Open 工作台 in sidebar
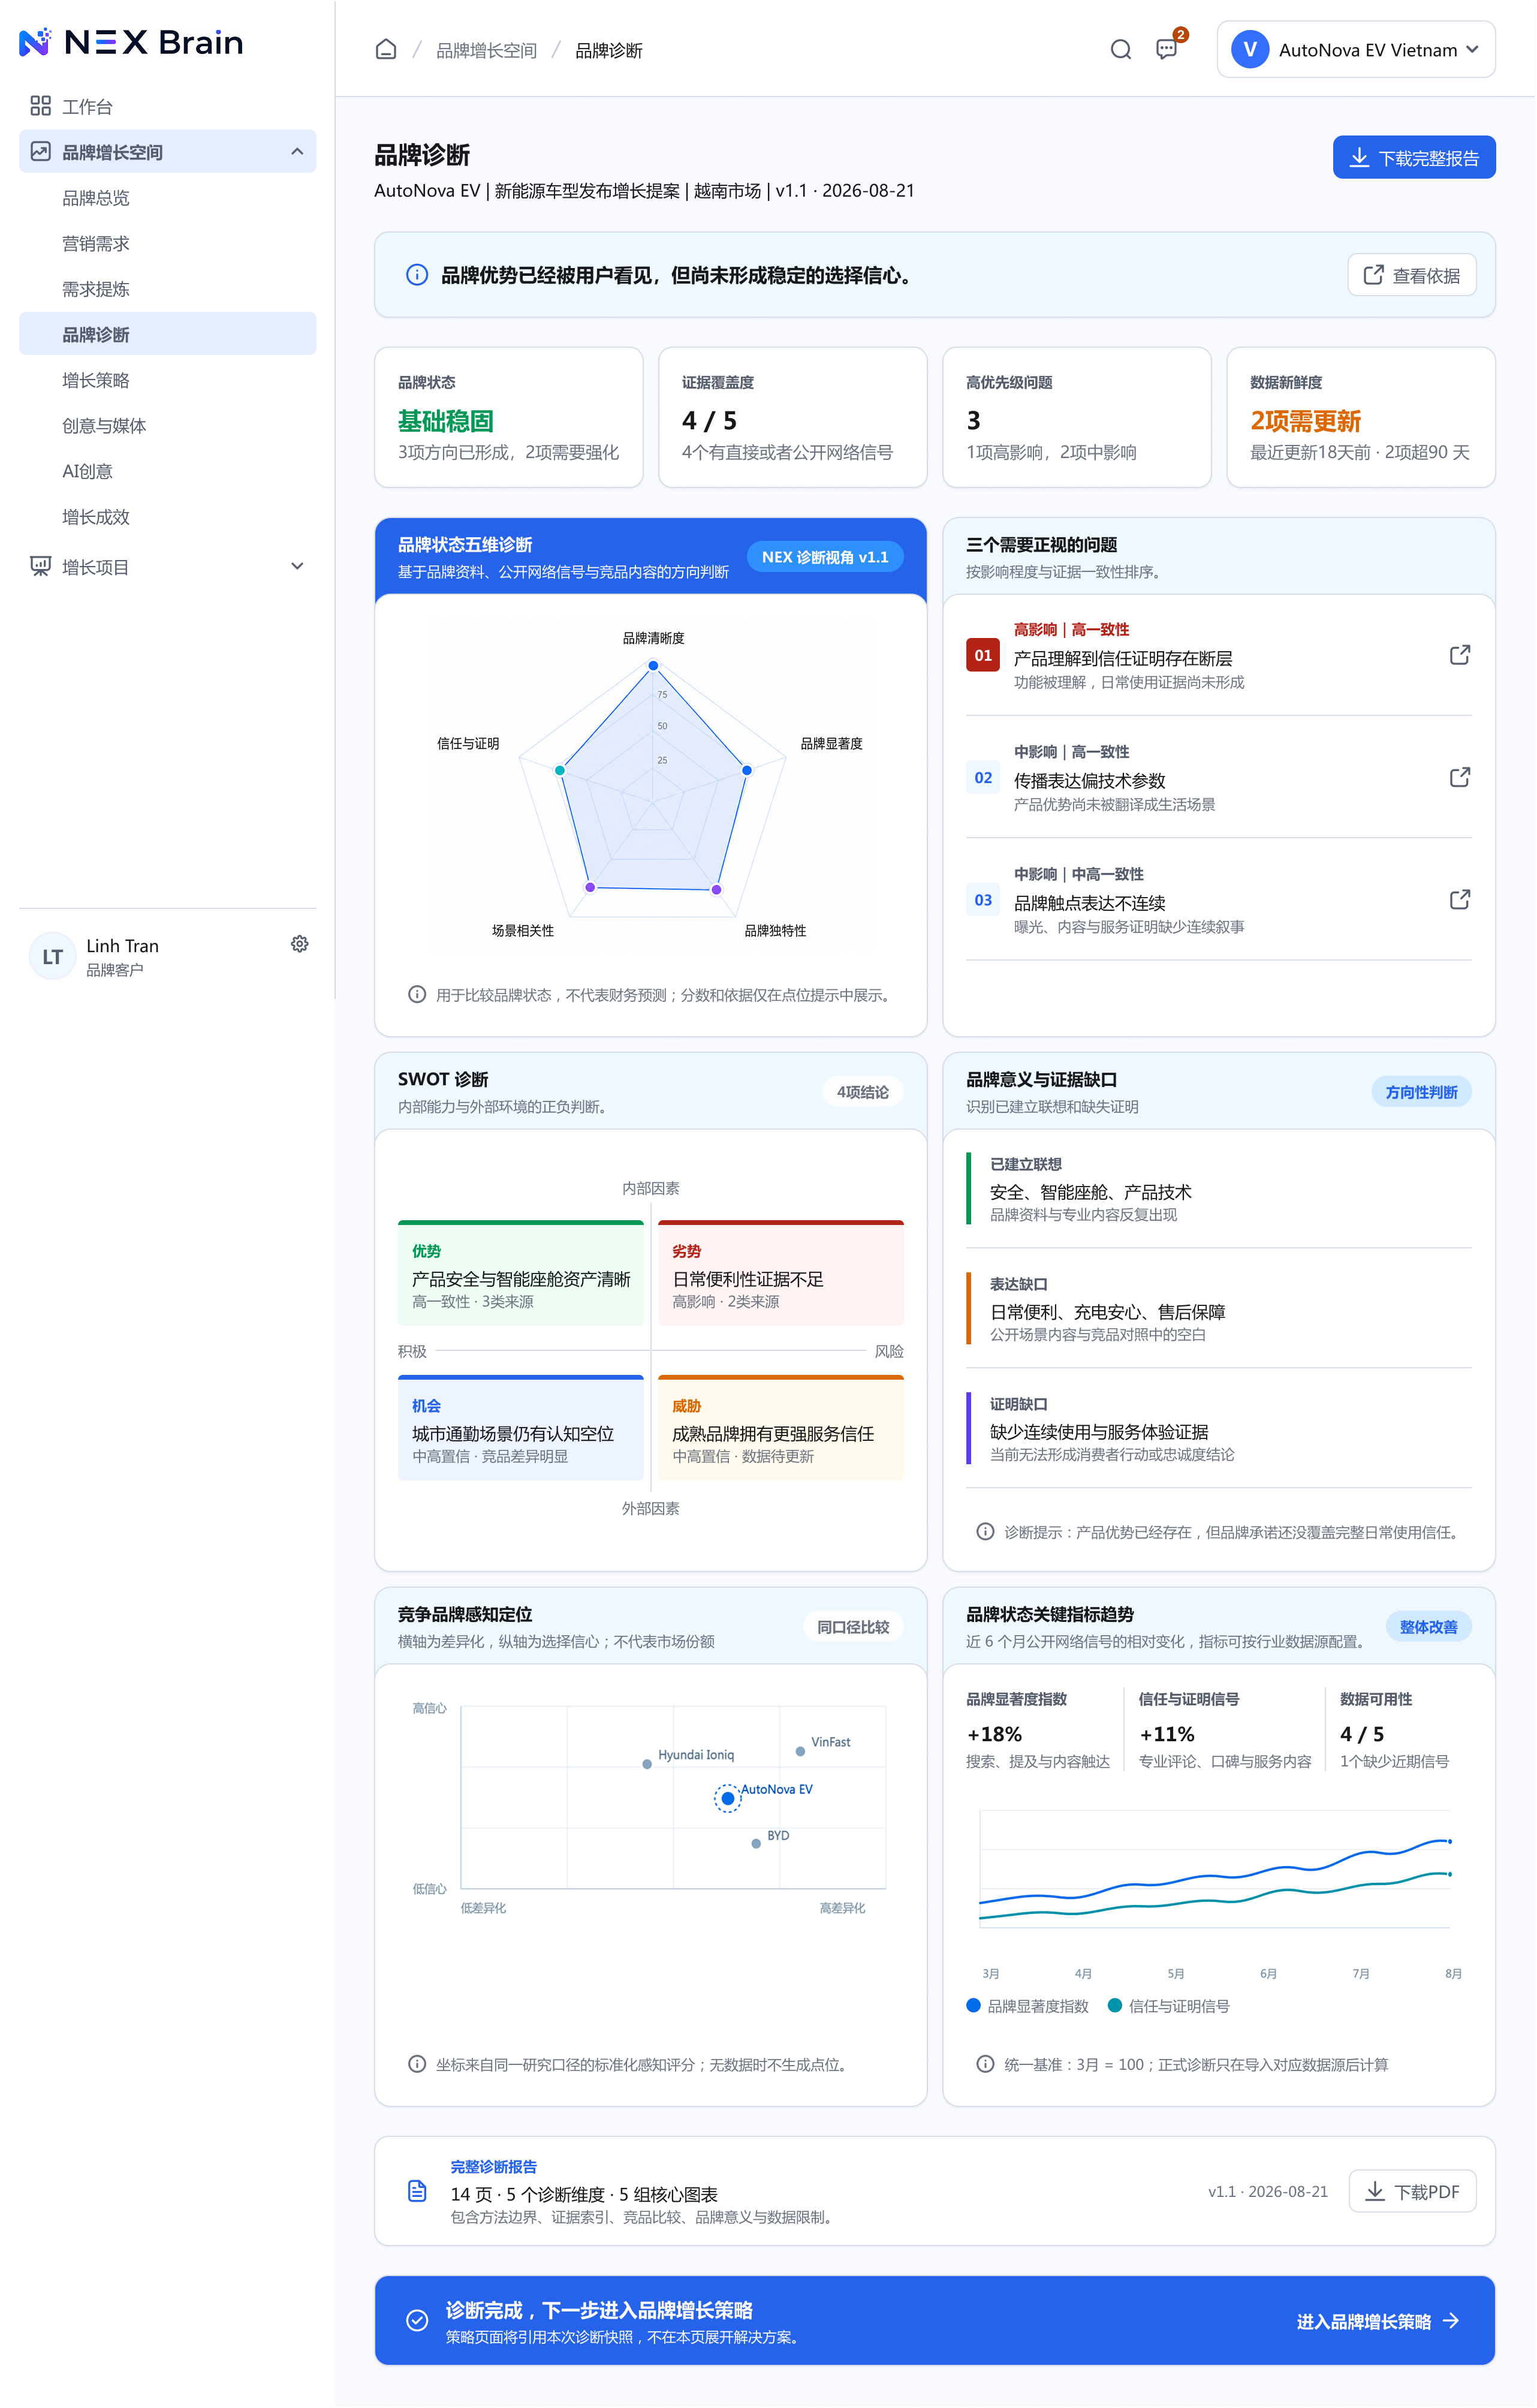The width and height of the screenshot is (1537, 2408). pyautogui.click(x=168, y=106)
